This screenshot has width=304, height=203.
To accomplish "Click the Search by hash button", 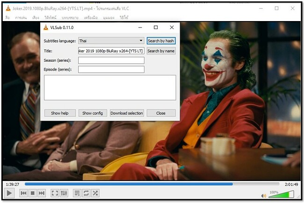I will tap(161, 41).
